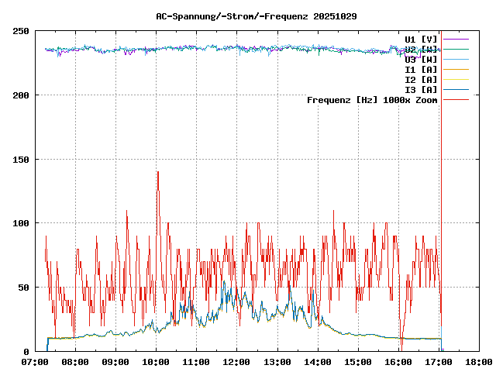Select the I3 [A] legend label
Viewport: 496px width, 372px height.
pos(421,89)
